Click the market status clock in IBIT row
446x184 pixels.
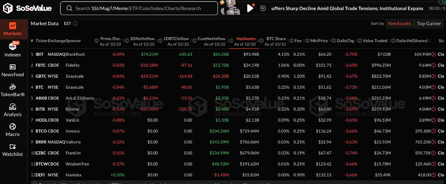coord(434,54)
